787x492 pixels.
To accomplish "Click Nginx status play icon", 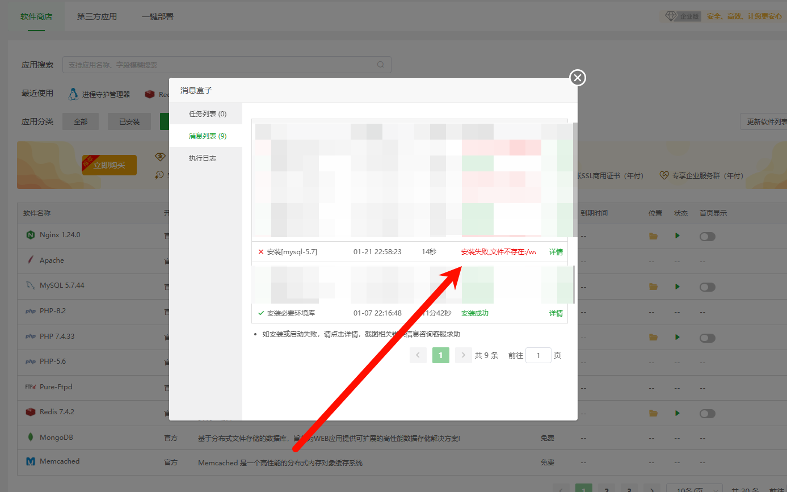I will pyautogui.click(x=677, y=236).
